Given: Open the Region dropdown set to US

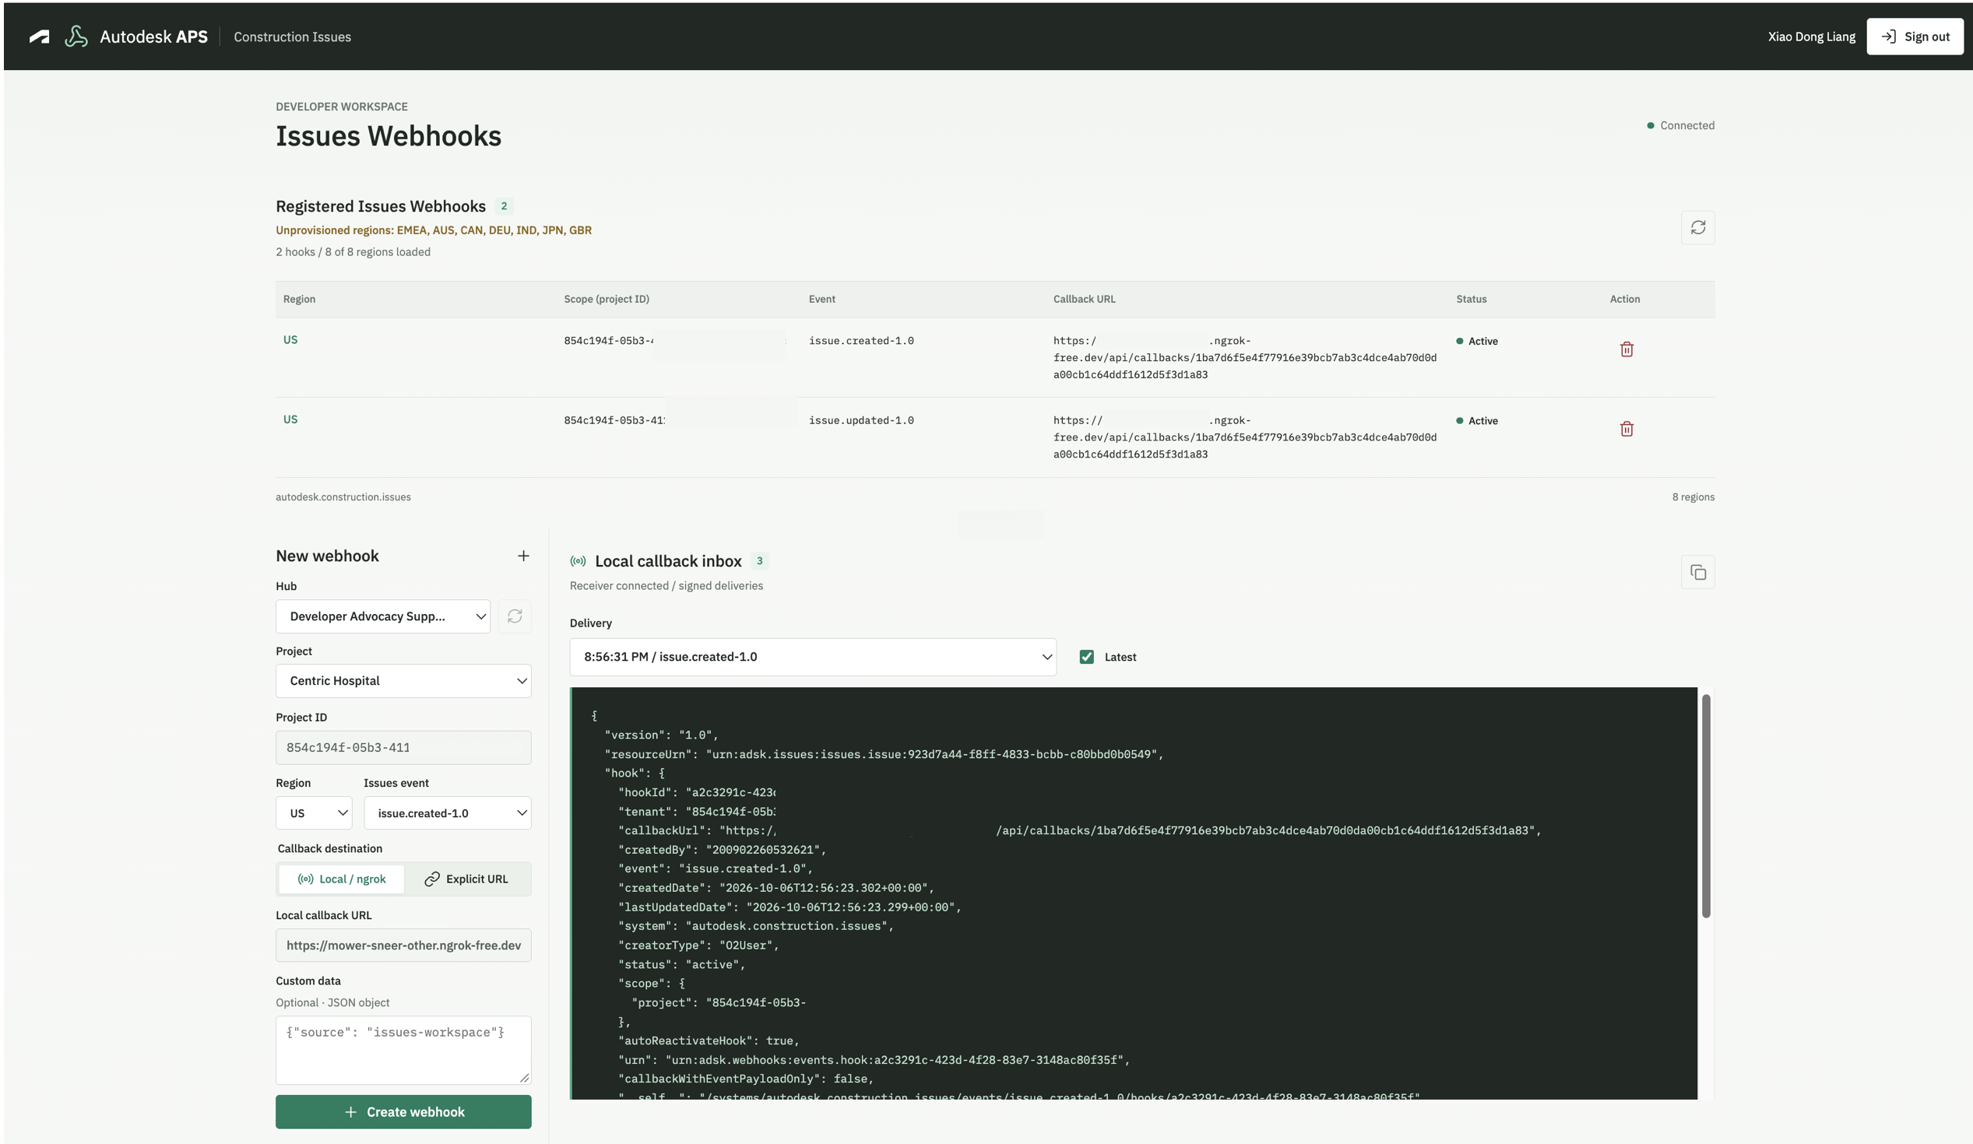Looking at the screenshot, I should pyautogui.click(x=314, y=813).
